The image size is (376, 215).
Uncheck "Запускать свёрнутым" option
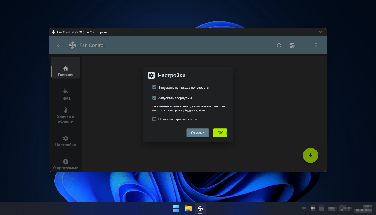pyautogui.click(x=154, y=98)
